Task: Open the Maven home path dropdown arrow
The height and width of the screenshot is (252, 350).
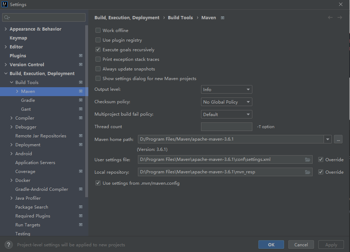Action: pyautogui.click(x=328, y=140)
